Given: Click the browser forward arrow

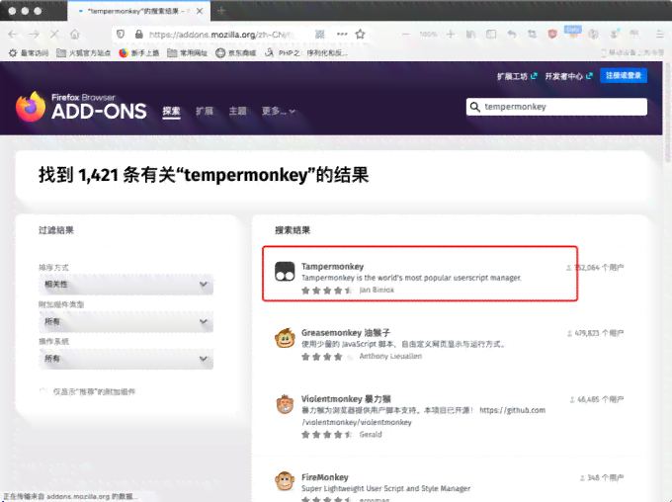Looking at the screenshot, I should tap(35, 35).
